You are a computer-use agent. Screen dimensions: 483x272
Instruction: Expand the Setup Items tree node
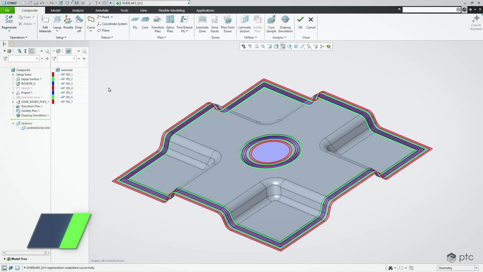pos(13,74)
